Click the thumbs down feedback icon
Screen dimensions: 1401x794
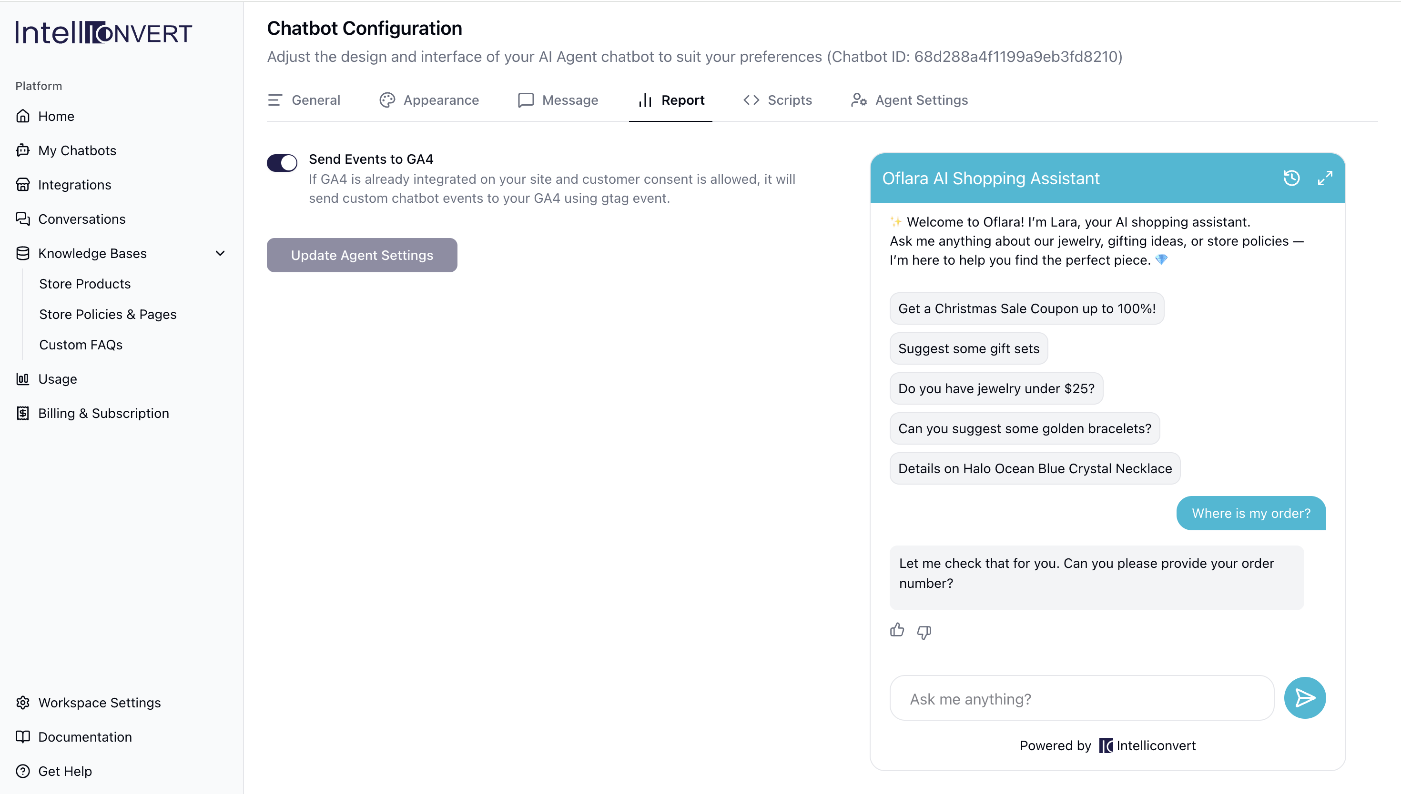click(924, 632)
